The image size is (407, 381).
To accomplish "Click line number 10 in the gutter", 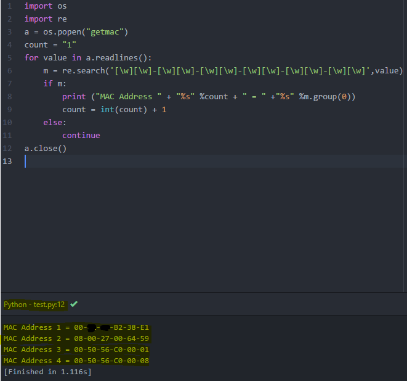I will [7, 123].
